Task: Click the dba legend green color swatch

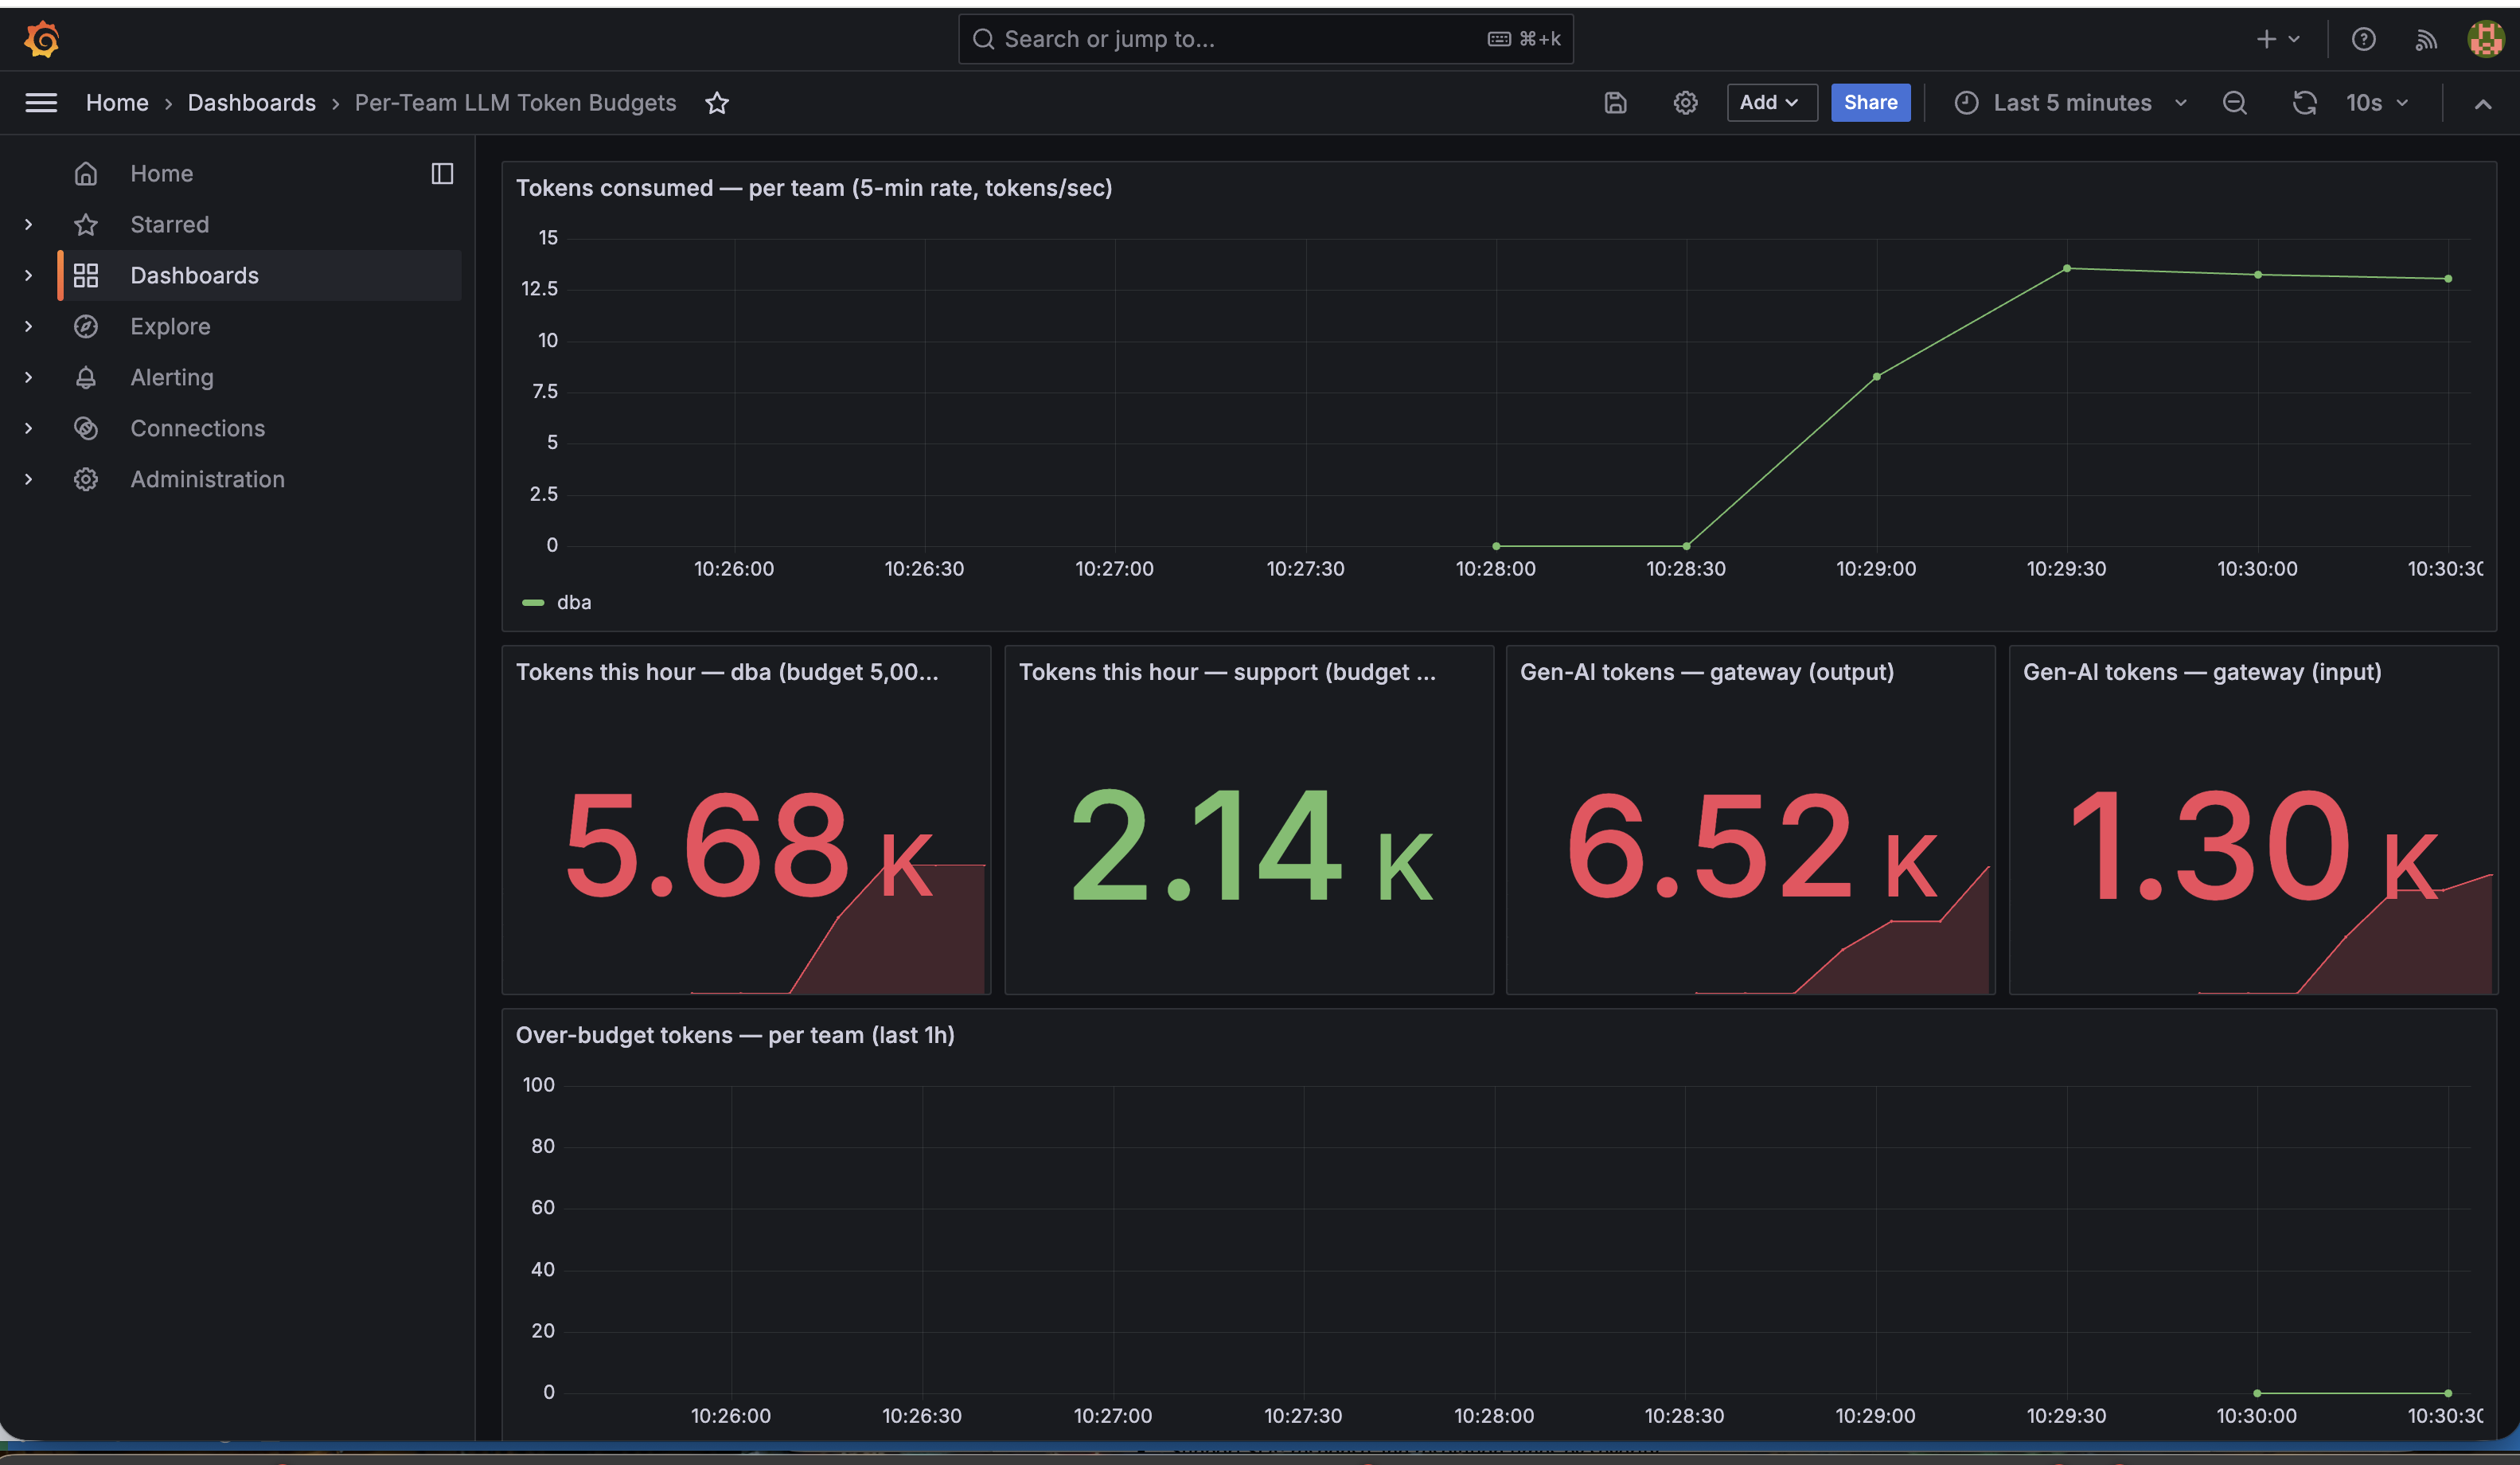Action: 533,602
